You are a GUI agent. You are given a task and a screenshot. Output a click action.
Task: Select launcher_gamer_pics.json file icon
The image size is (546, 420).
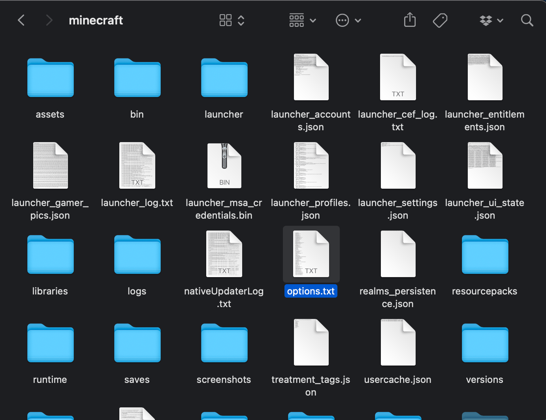click(51, 165)
